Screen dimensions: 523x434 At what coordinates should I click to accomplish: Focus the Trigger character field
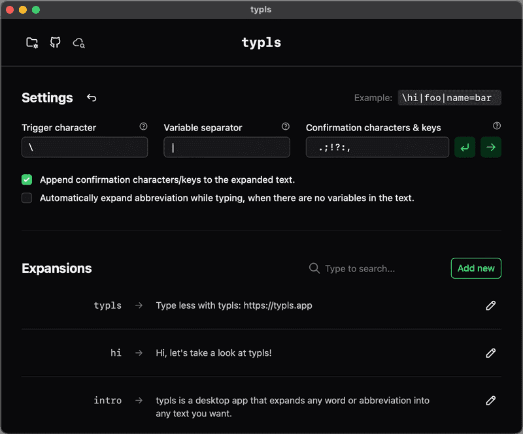(x=85, y=147)
